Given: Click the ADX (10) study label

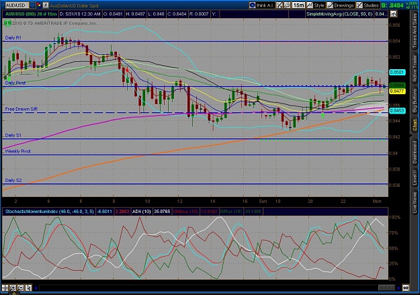Looking at the screenshot, I should pos(141,212).
